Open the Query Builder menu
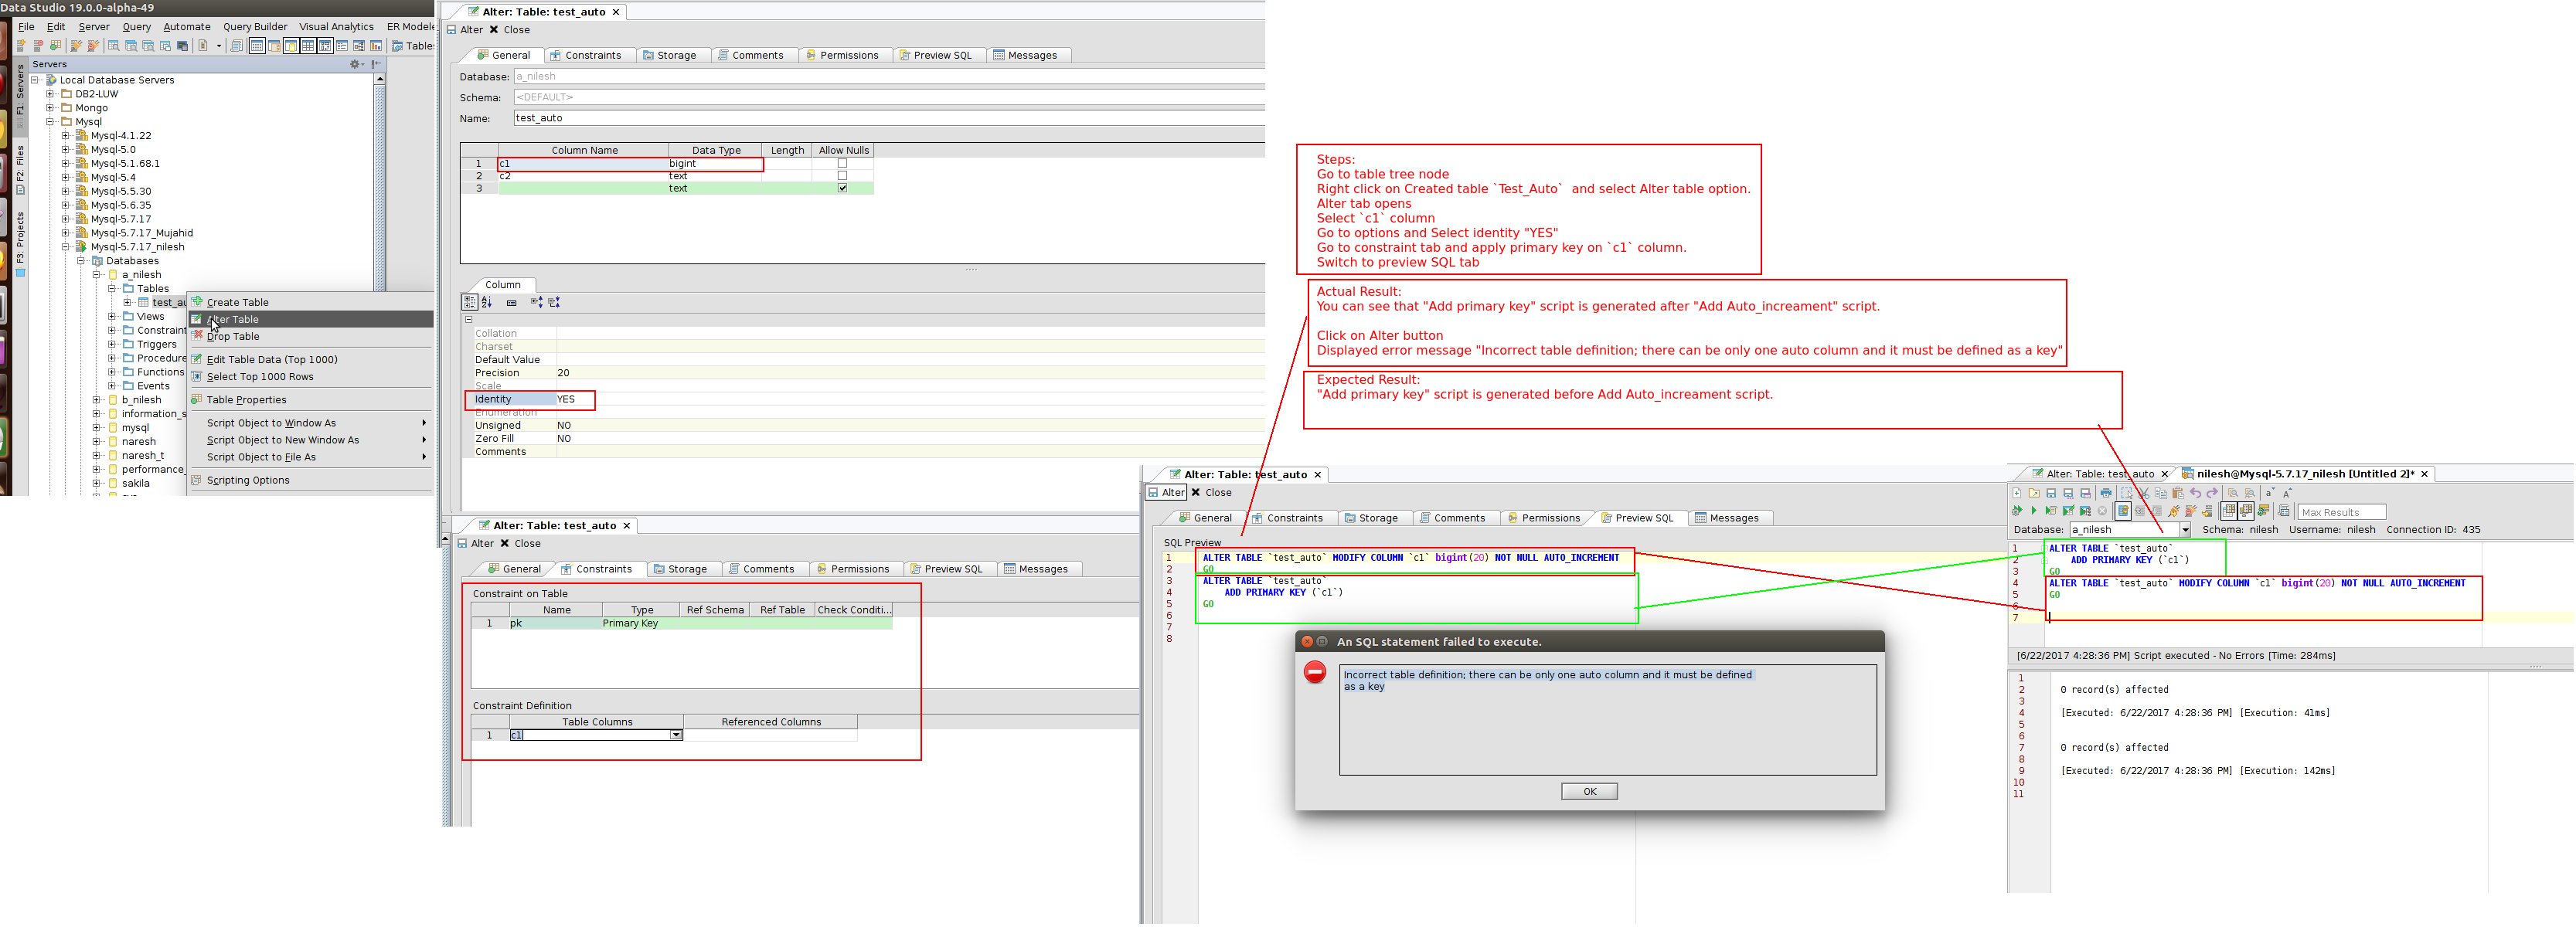Viewport: 2576px width, 927px height. coord(255,27)
